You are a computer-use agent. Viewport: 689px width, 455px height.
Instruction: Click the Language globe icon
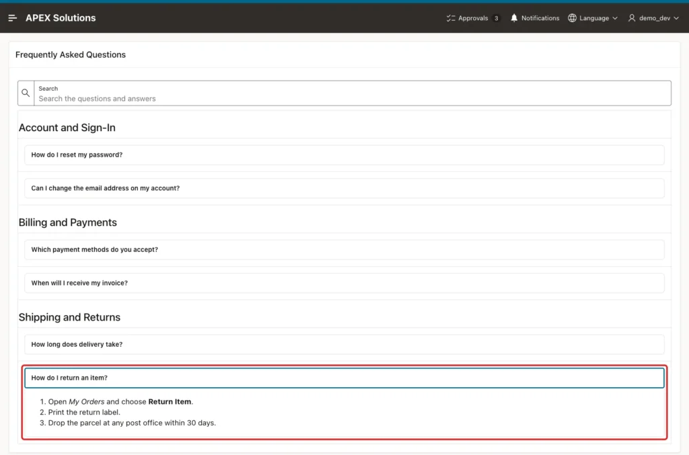[572, 18]
